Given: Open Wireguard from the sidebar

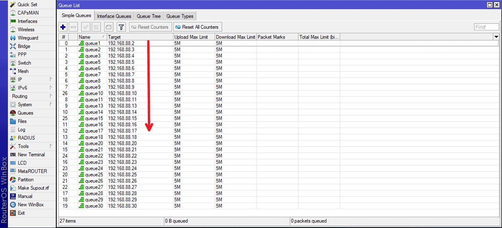Looking at the screenshot, I should (x=27, y=38).
